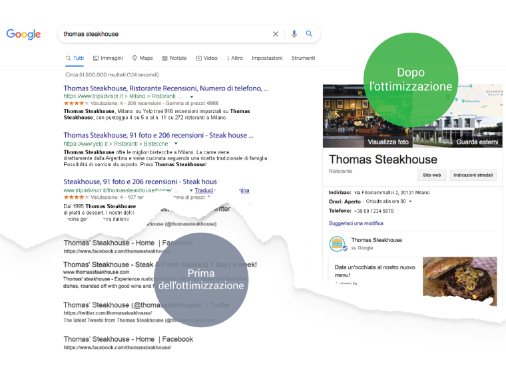
Task: Open Visualizza foto restaurant thumbnail
Action: (368, 116)
